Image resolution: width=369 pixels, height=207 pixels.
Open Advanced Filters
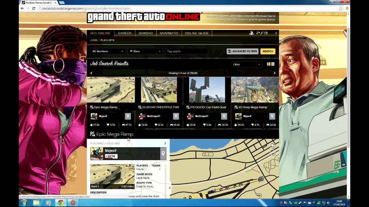[242, 51]
